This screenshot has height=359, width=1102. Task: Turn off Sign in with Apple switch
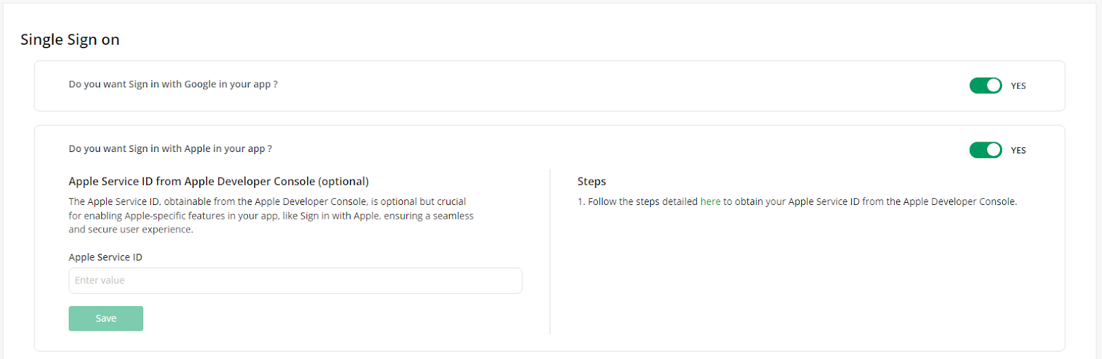(x=986, y=150)
